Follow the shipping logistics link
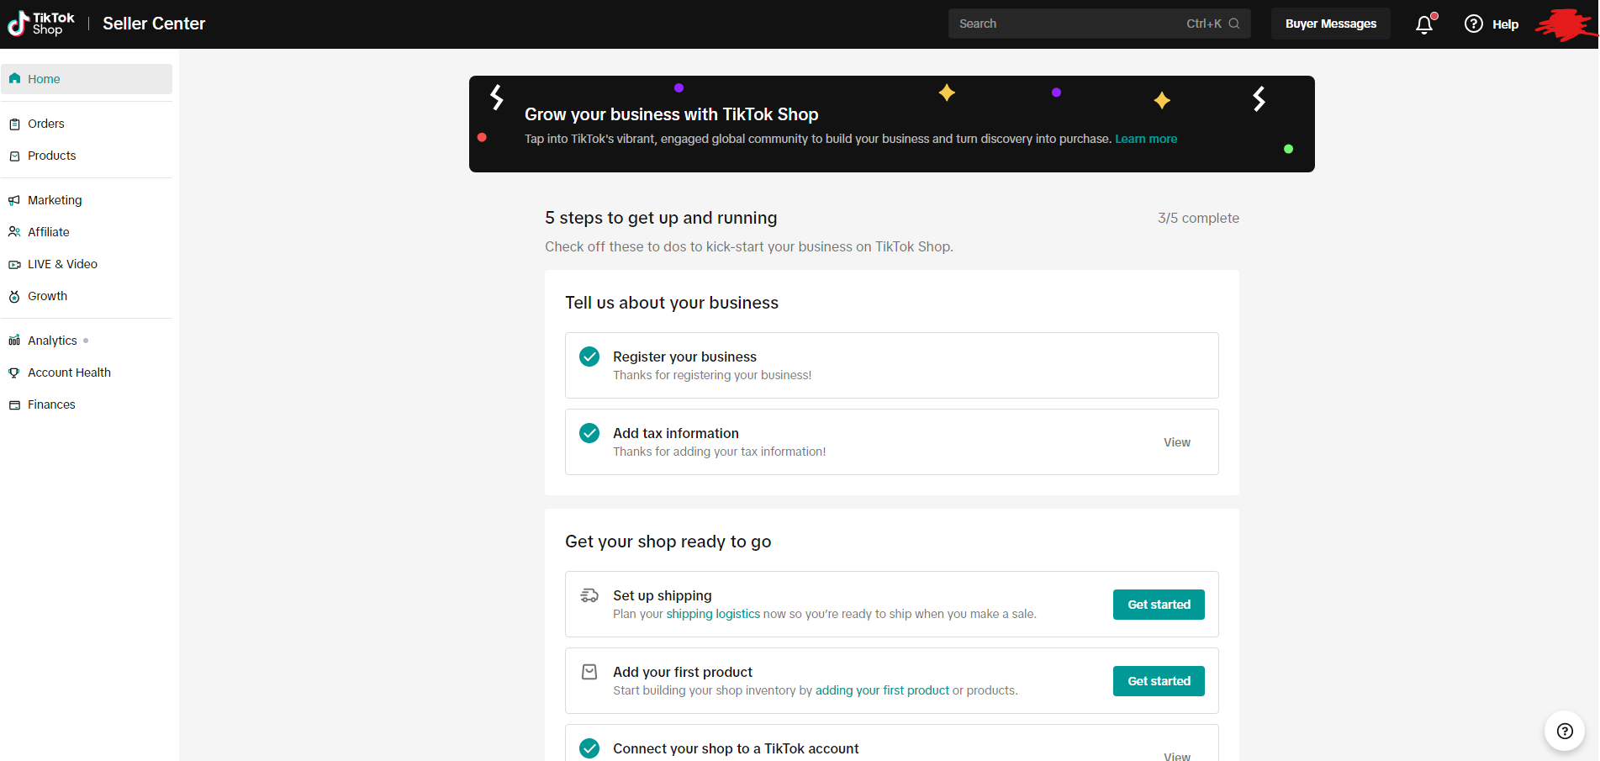Screen dimensions: 1600x761 (713, 614)
